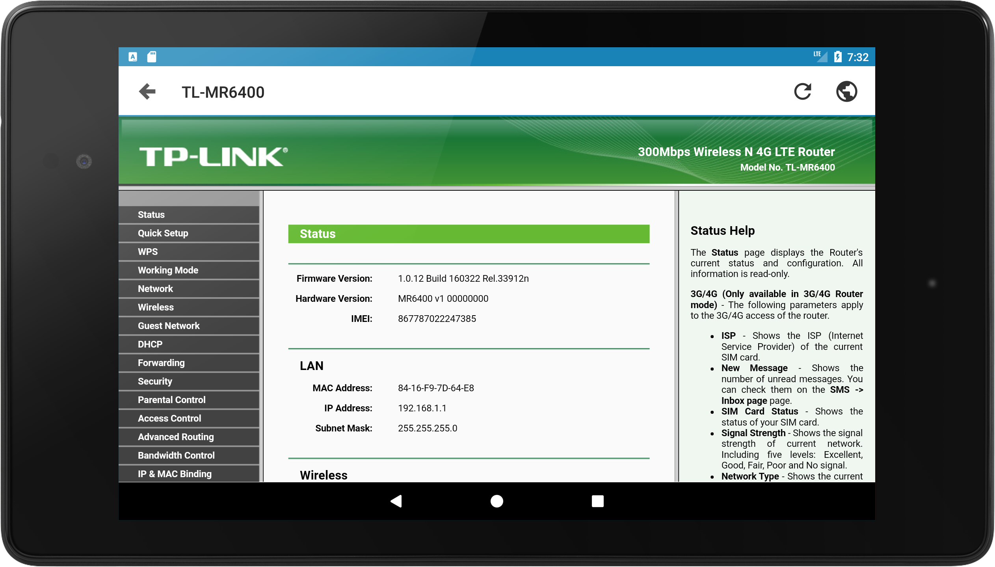
Task: Select Bandwidth Control in sidebar
Action: [176, 455]
